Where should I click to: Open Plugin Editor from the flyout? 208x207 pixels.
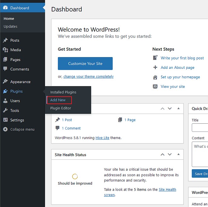click(61, 108)
